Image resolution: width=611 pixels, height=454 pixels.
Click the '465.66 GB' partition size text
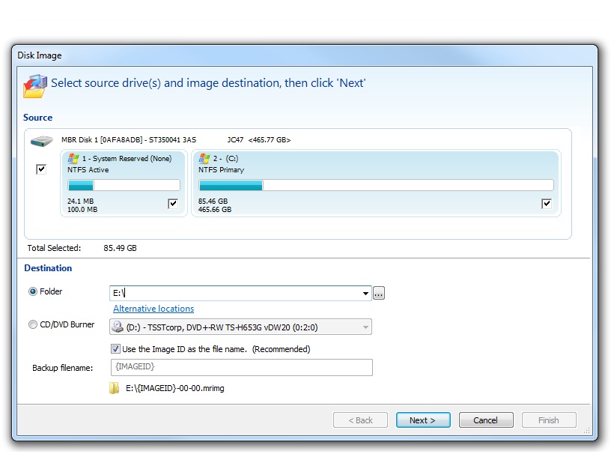pyautogui.click(x=215, y=210)
